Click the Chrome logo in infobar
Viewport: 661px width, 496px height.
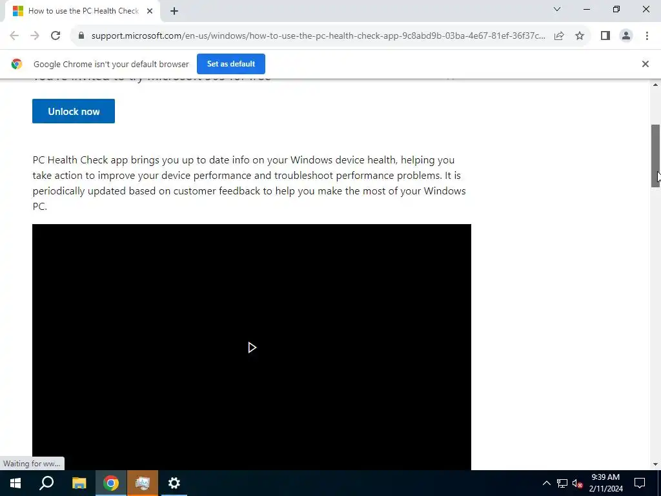coord(17,64)
